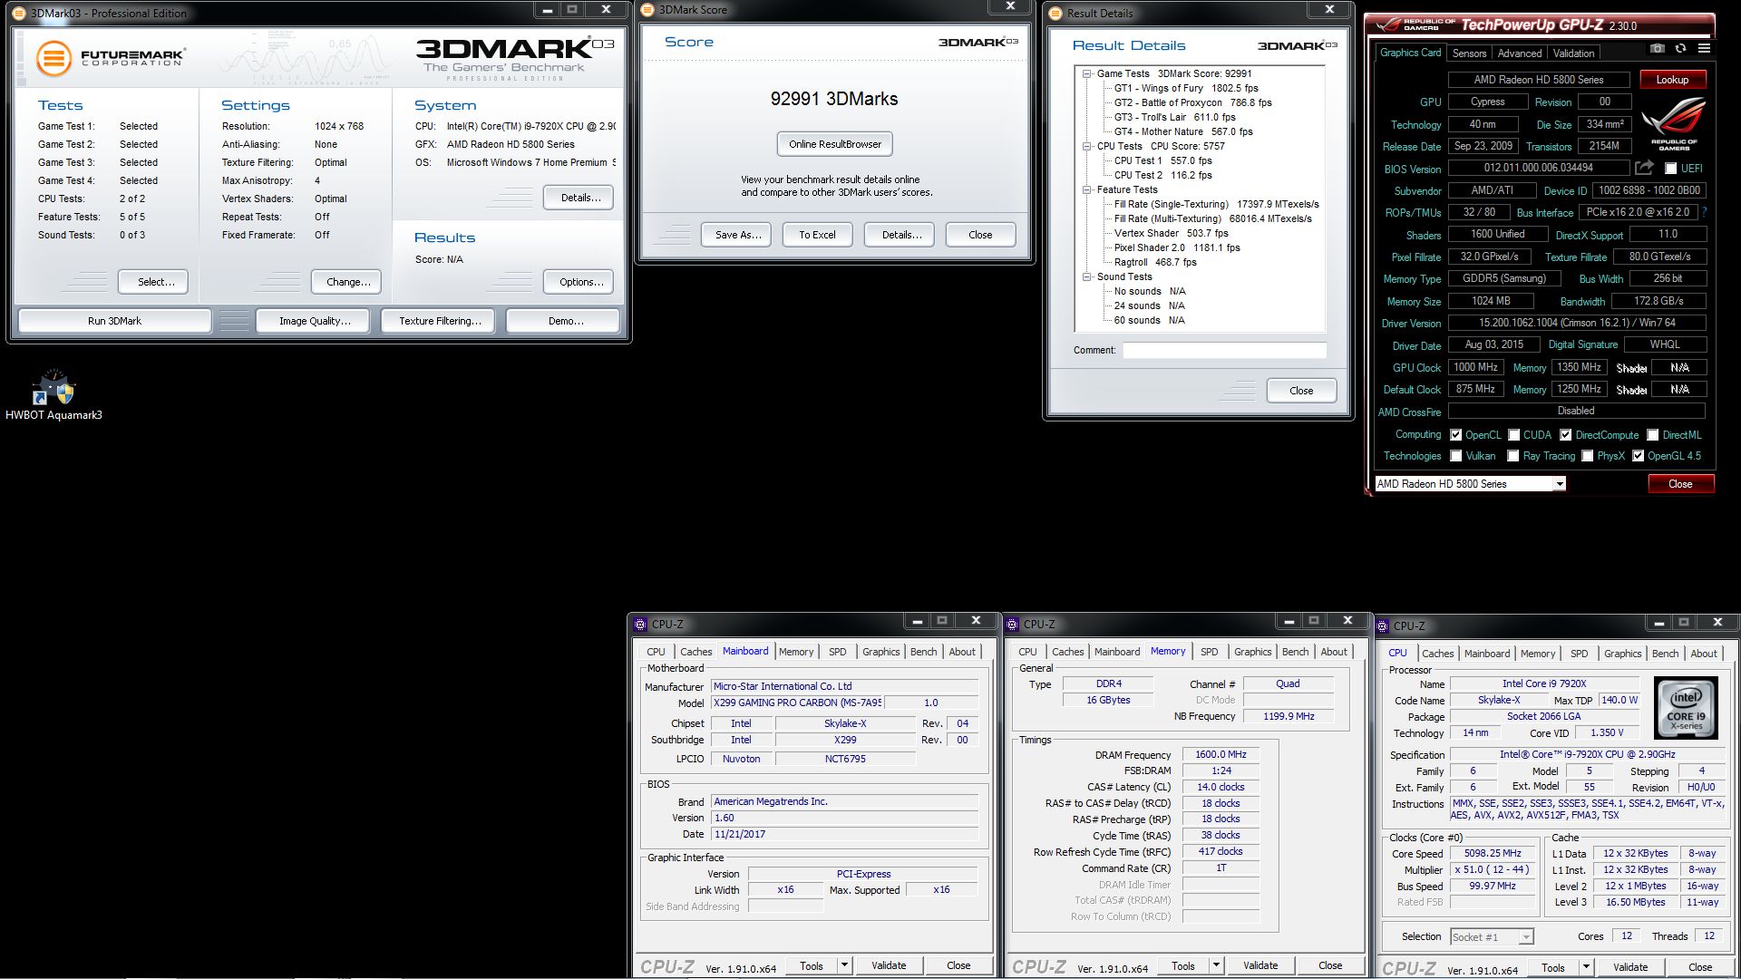
Task: Click the GPU-Z refresh icon
Action: click(x=1680, y=49)
